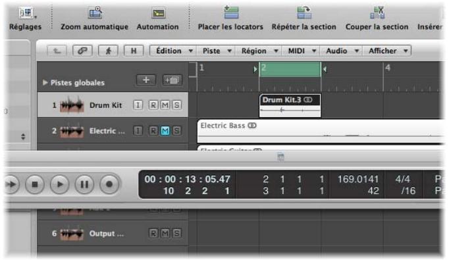The width and height of the screenshot is (449, 260).
Task: Mute the Drum Kit track
Action: tap(165, 105)
